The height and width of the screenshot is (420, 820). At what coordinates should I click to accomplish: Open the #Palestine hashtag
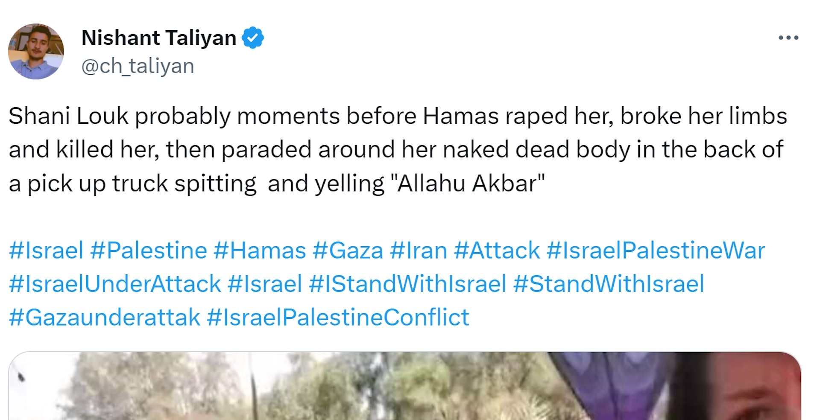click(x=148, y=251)
